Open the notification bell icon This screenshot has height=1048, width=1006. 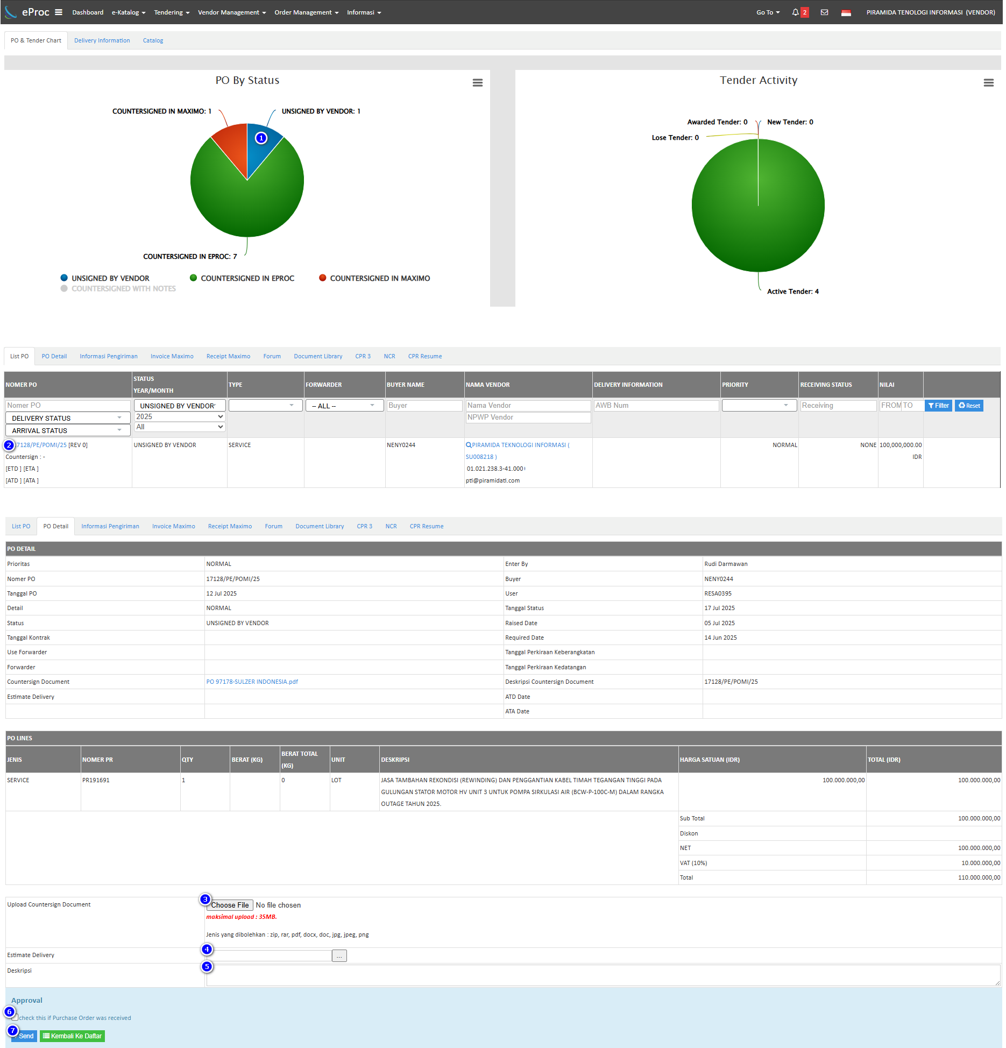point(795,12)
